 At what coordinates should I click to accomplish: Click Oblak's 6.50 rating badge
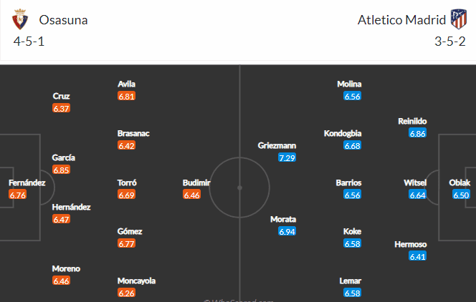click(x=461, y=195)
